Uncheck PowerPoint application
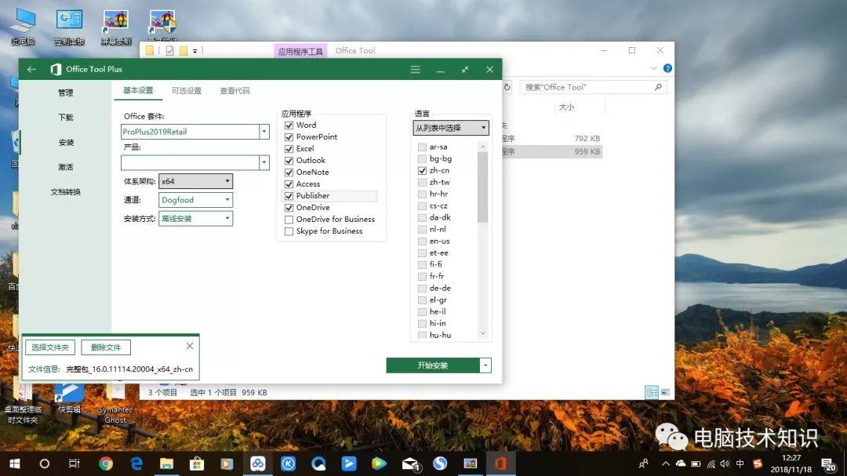847x476 pixels. pos(289,137)
